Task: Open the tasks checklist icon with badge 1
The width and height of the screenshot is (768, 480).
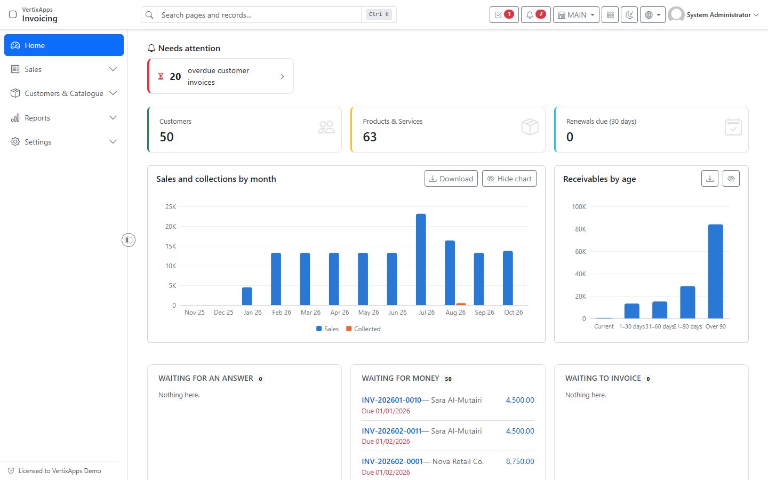Action: [x=504, y=15]
